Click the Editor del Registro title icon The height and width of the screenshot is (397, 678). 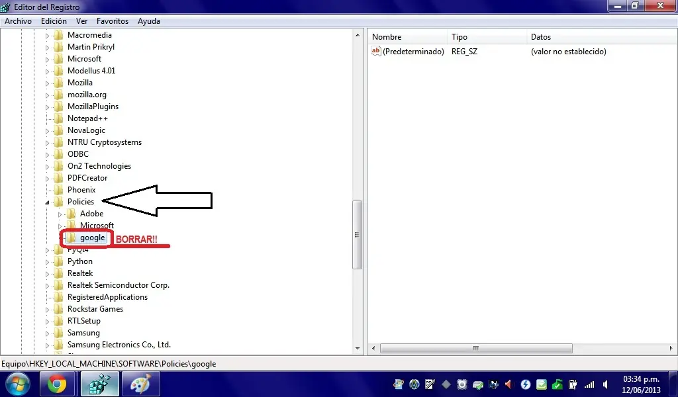click(x=5, y=7)
